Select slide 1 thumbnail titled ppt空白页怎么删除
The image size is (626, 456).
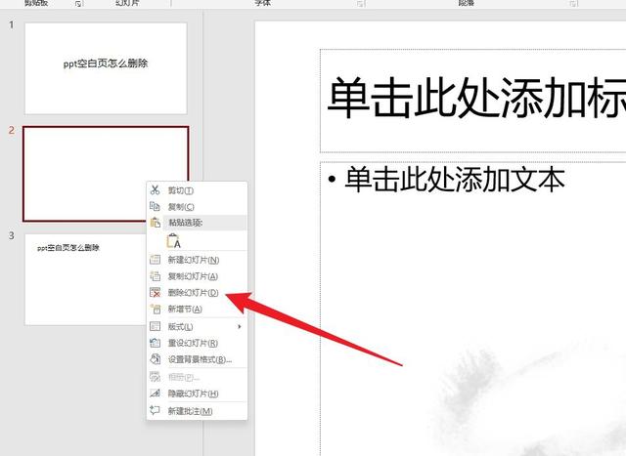pyautogui.click(x=106, y=68)
